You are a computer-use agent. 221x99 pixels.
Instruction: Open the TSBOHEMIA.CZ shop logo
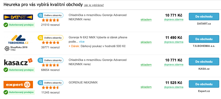point(18,40)
